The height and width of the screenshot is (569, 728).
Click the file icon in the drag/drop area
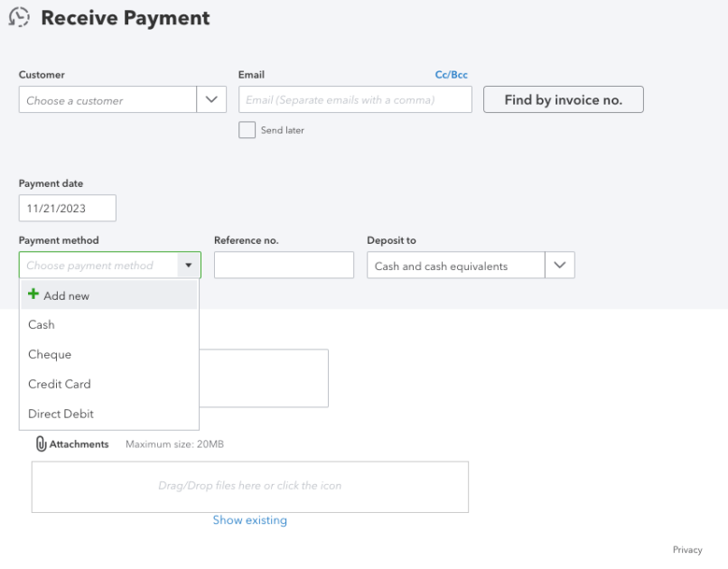tap(250, 486)
